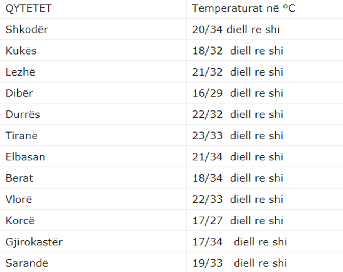Screen dimensions: 343x272
Task: Click the 16/29 temperature for Dibër
Action: coord(207,93)
